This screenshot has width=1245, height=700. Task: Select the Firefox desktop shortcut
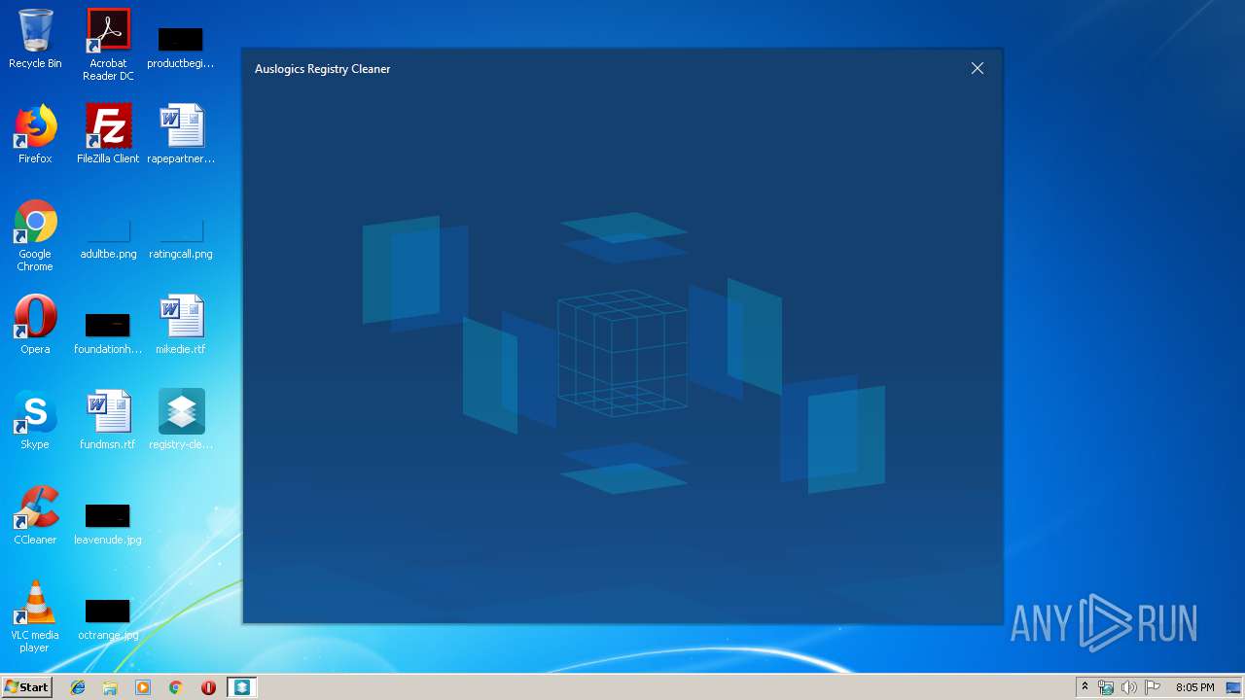[35, 134]
